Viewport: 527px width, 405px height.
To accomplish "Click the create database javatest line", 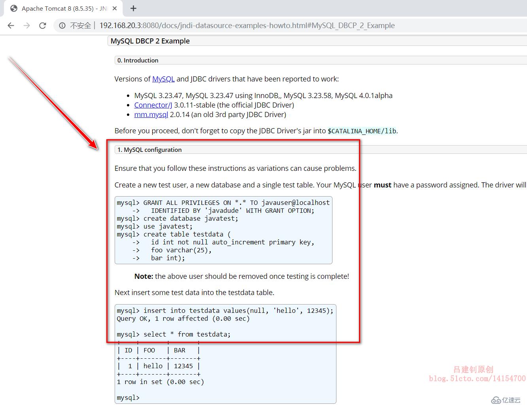I will (178, 218).
